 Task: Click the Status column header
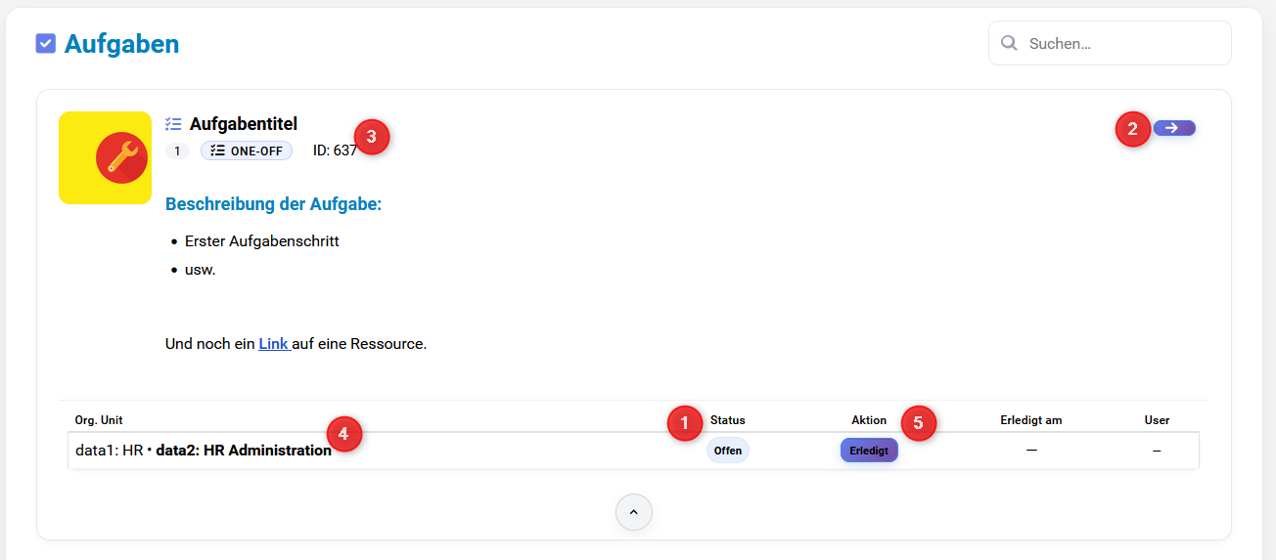728,420
